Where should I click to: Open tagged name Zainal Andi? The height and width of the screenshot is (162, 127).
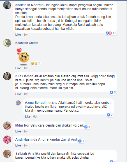(x=69, y=139)
